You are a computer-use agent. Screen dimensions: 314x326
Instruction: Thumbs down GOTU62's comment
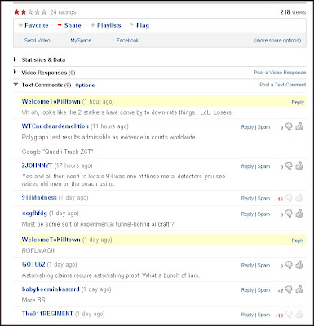coord(289,265)
